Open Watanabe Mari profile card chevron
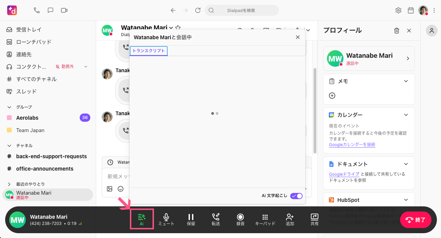The width and height of the screenshot is (441, 238). click(x=408, y=58)
